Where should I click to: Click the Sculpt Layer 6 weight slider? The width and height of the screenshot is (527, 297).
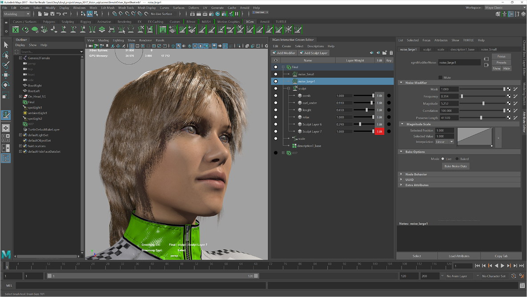pyautogui.click(x=360, y=124)
